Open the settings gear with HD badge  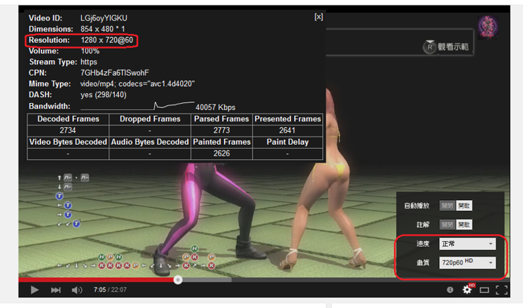(x=468, y=289)
